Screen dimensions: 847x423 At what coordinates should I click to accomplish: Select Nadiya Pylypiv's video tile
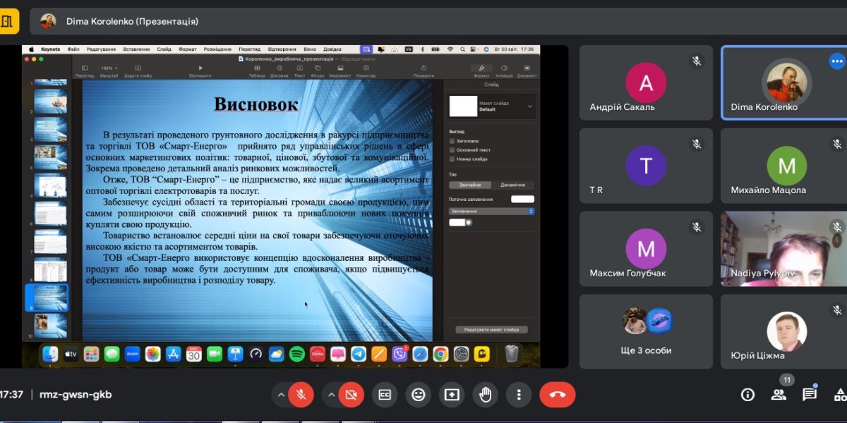click(x=783, y=249)
